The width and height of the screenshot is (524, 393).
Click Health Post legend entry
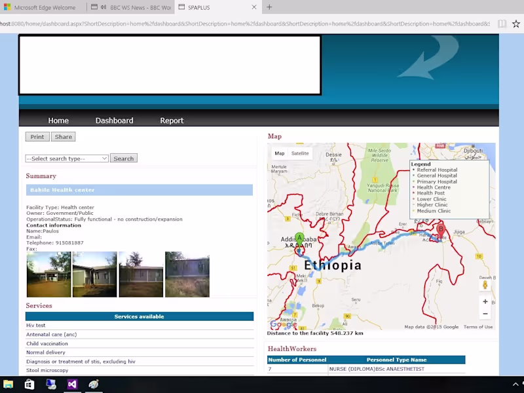click(431, 193)
